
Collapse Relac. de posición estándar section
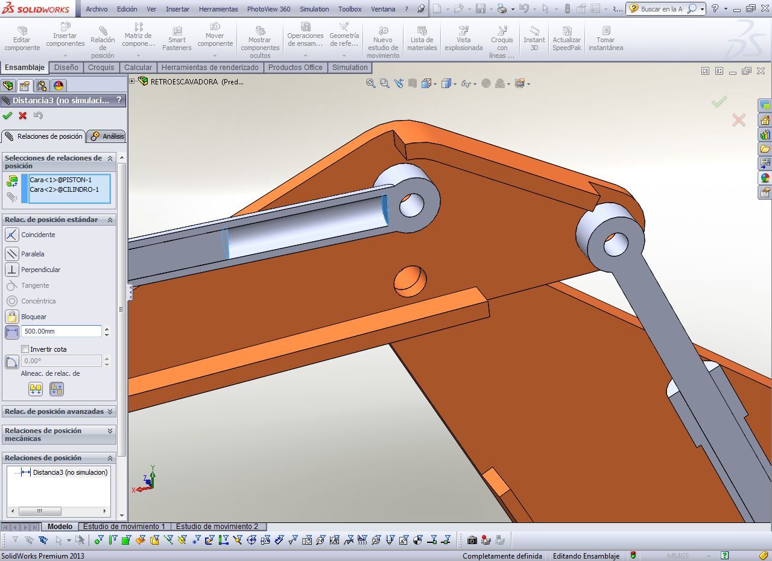click(x=110, y=220)
